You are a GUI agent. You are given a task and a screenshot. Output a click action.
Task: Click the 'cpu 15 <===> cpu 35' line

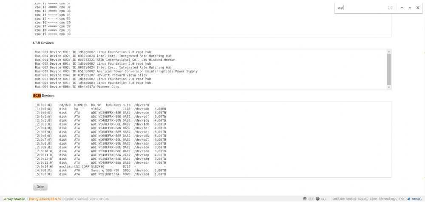click(x=53, y=19)
